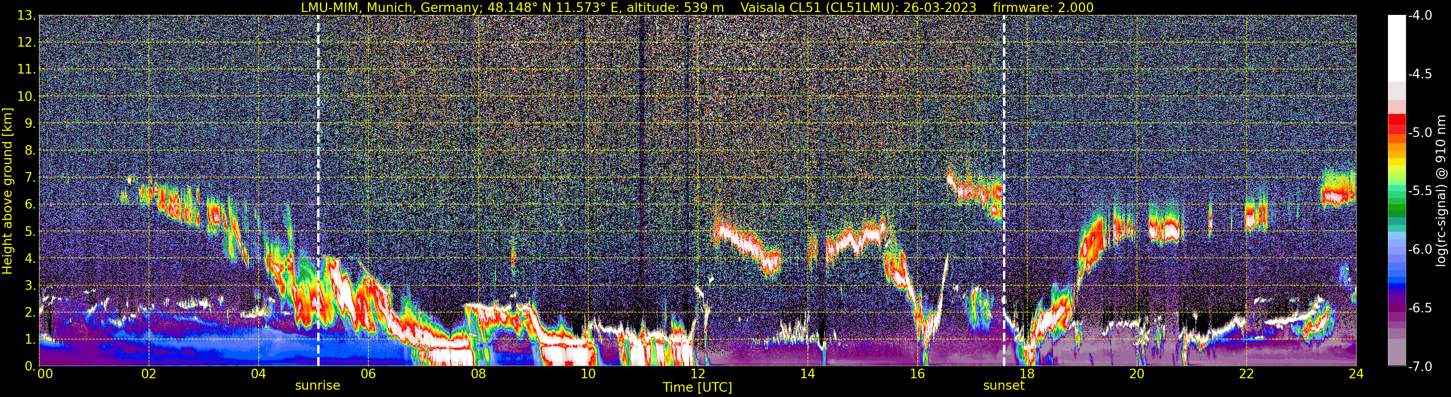Click the x-axis tick label '14'
Screen dimensions: 1451x397
pos(808,374)
